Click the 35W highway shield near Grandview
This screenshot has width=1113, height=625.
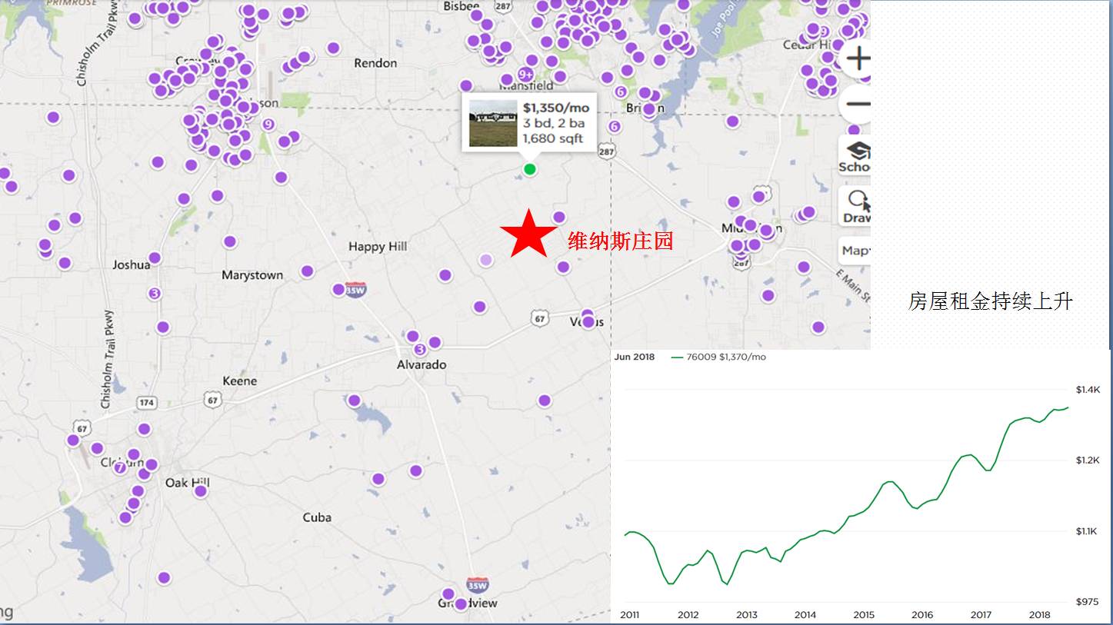point(477,585)
